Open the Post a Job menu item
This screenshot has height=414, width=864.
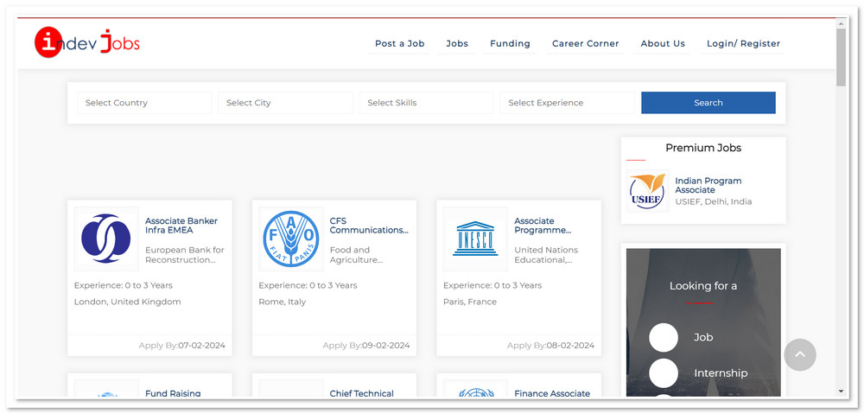[x=399, y=43]
